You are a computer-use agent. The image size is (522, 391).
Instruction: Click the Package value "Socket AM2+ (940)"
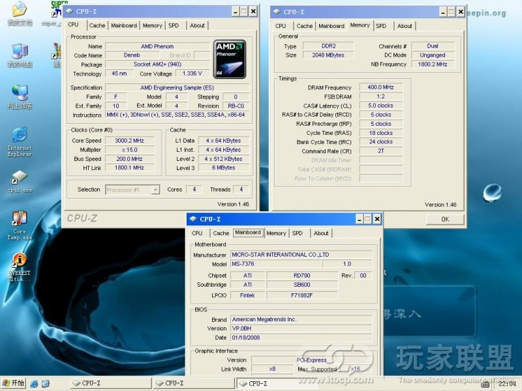pyautogui.click(x=157, y=64)
